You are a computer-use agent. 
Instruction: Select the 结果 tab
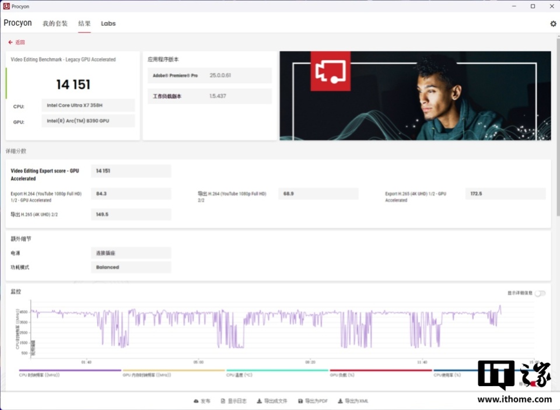pyautogui.click(x=84, y=23)
